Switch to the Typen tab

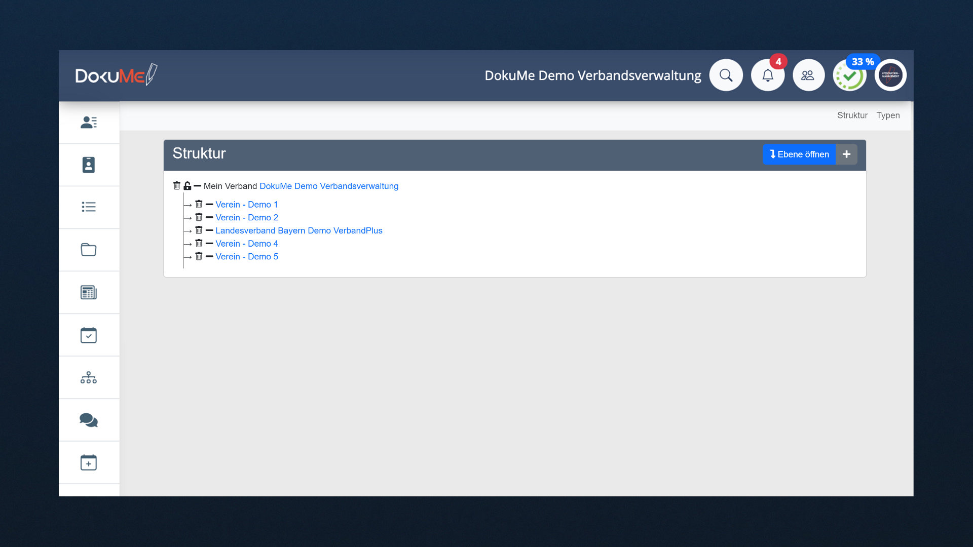pos(888,115)
